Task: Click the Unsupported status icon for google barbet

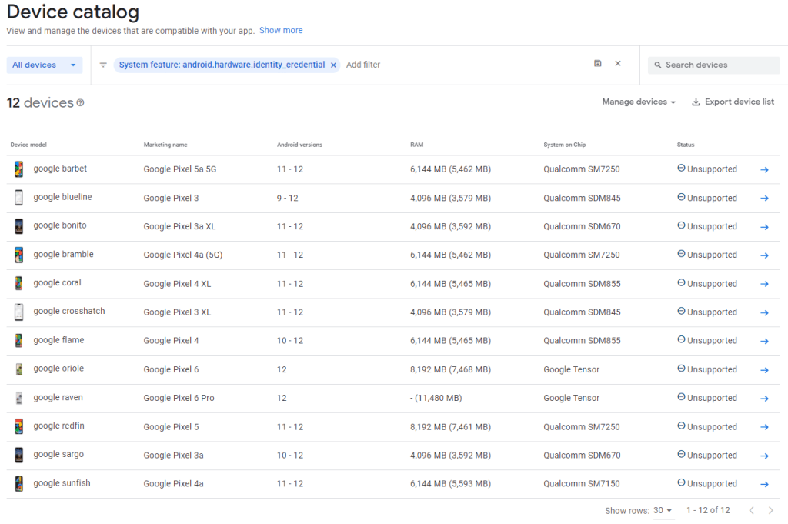Action: (x=680, y=169)
